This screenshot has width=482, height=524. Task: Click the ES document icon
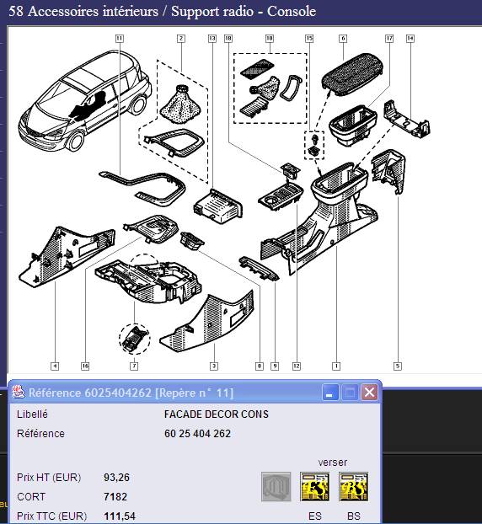tap(314, 487)
